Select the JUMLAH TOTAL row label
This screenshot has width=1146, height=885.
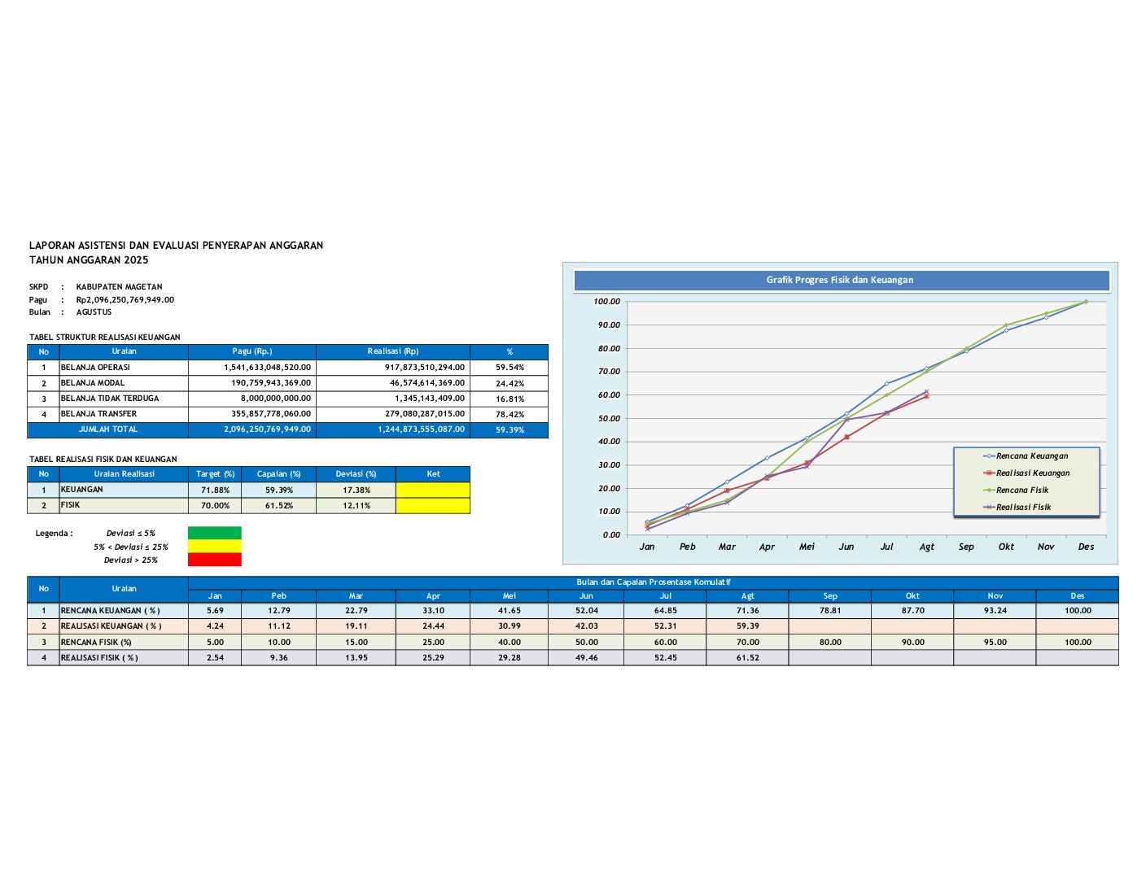pos(108,429)
